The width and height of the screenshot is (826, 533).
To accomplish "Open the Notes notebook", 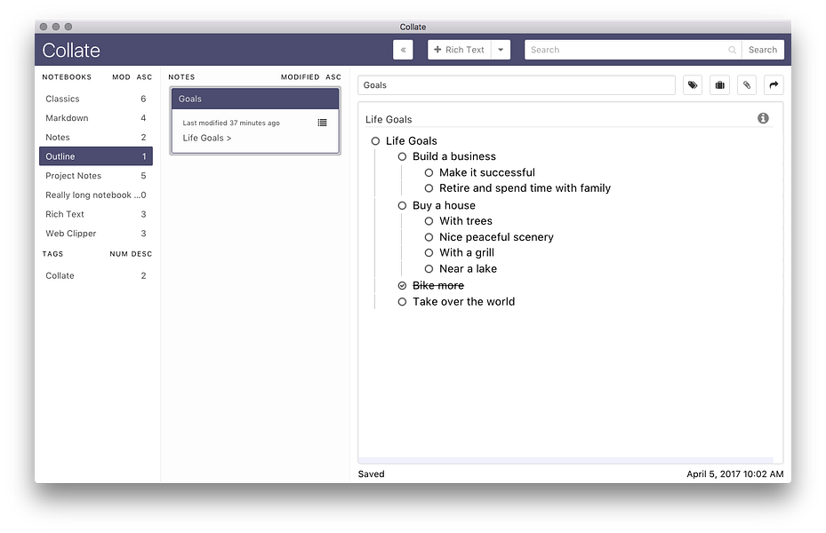I will pos(96,138).
